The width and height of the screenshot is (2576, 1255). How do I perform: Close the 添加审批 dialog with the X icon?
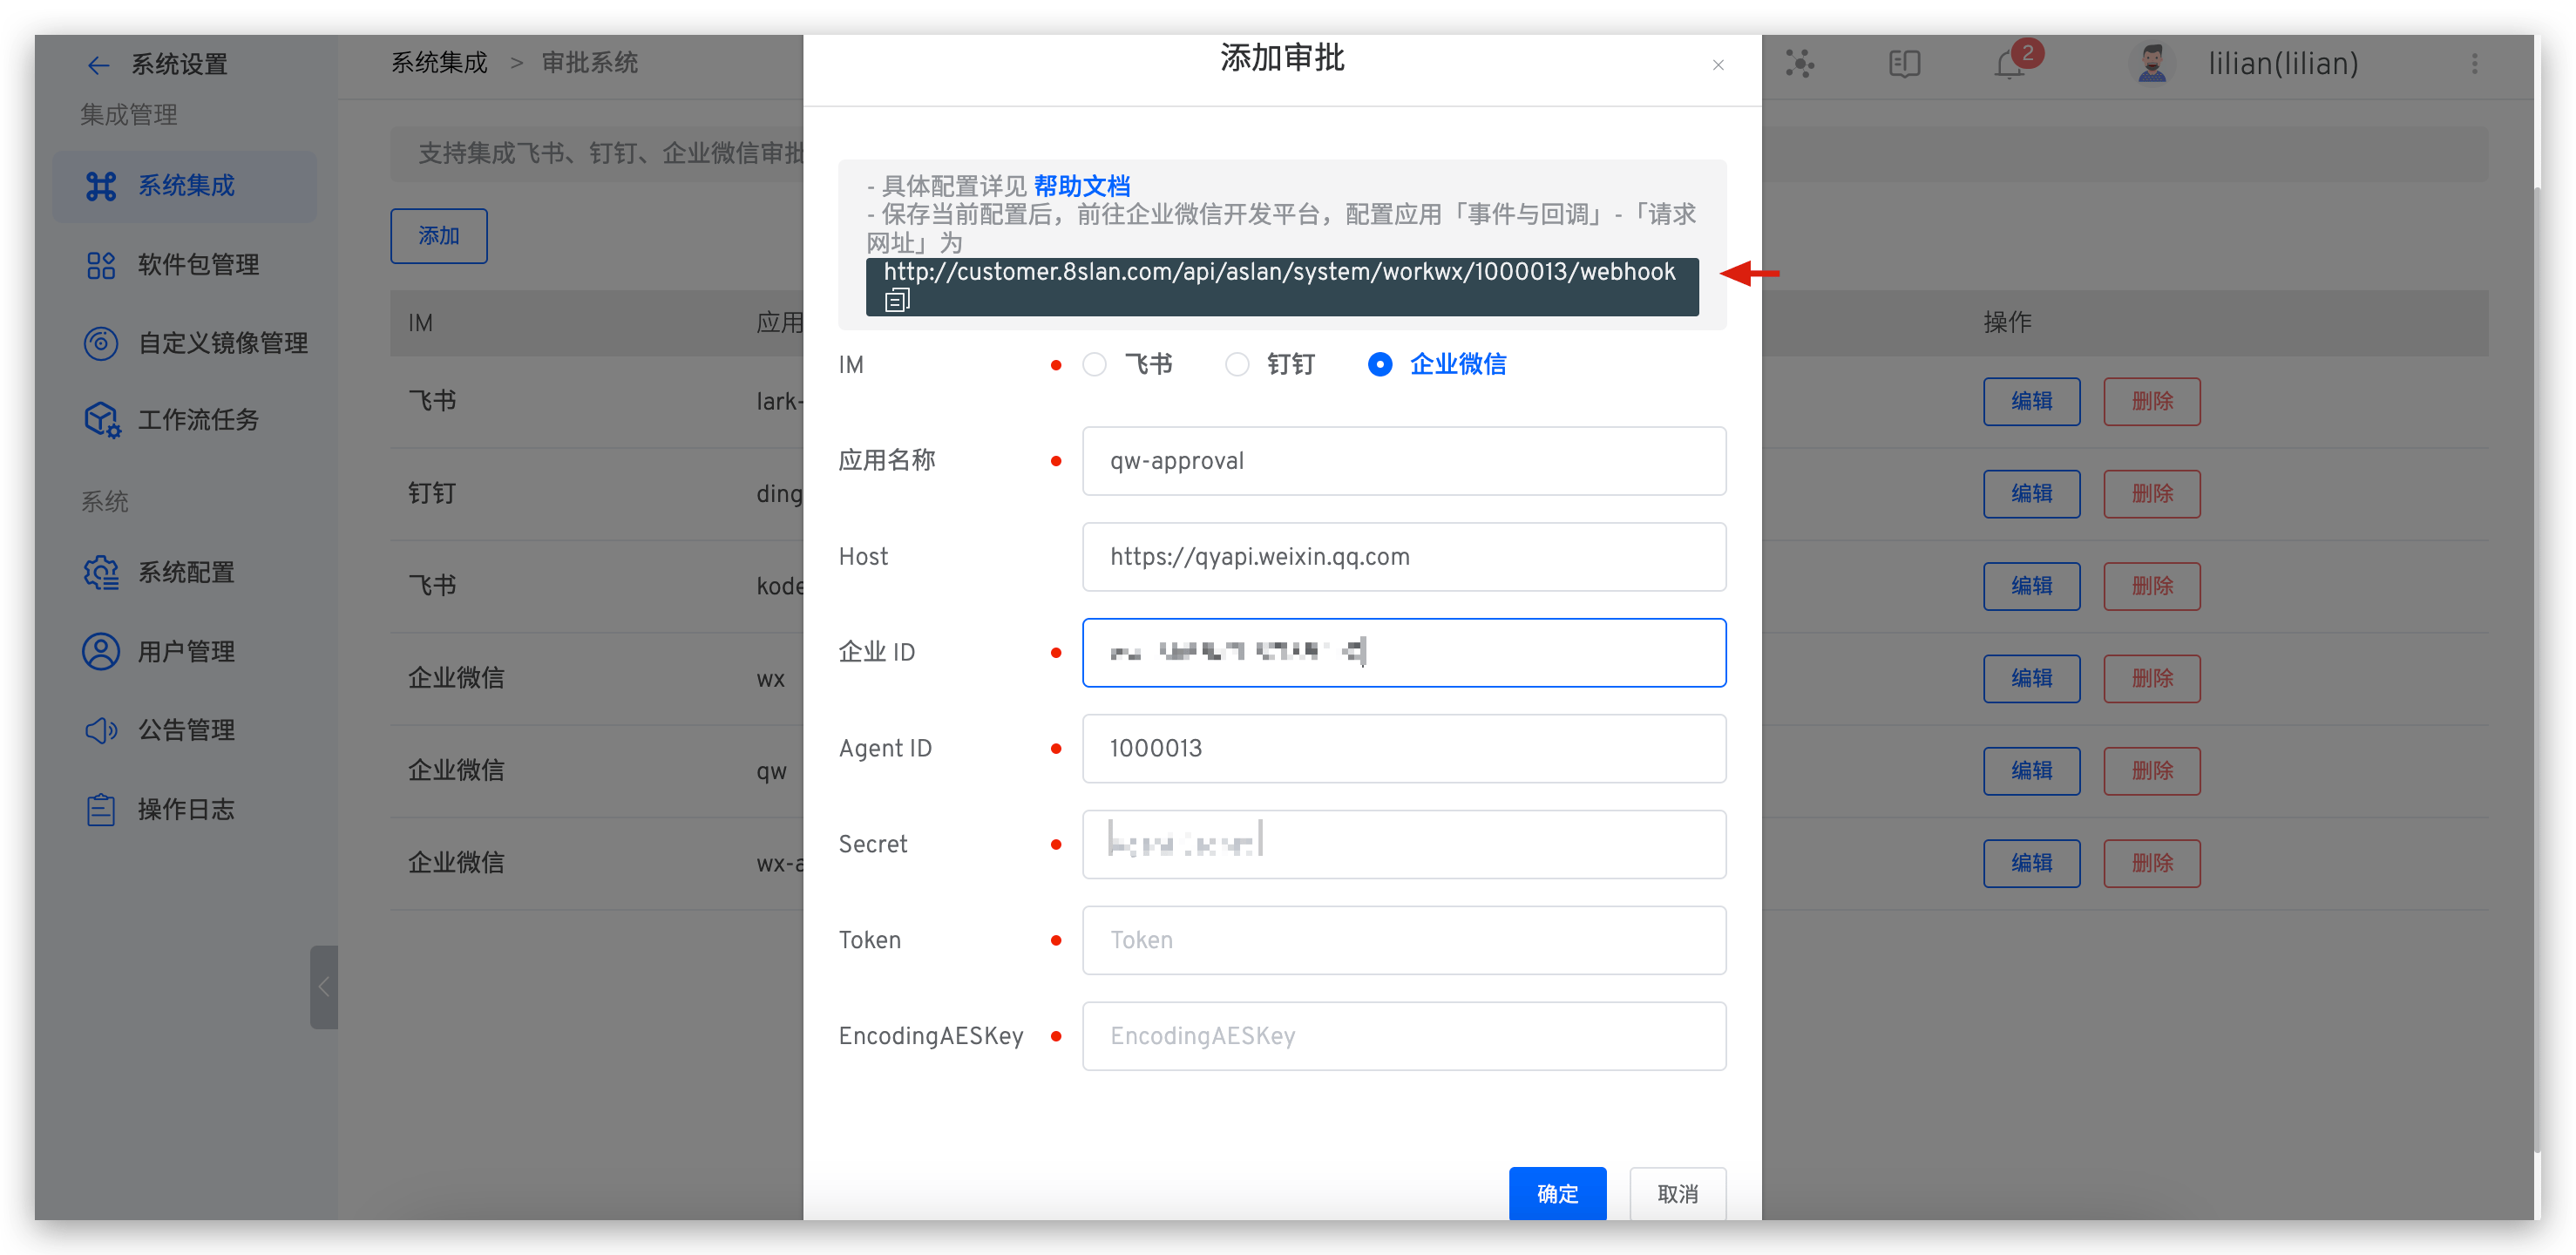[x=1718, y=65]
